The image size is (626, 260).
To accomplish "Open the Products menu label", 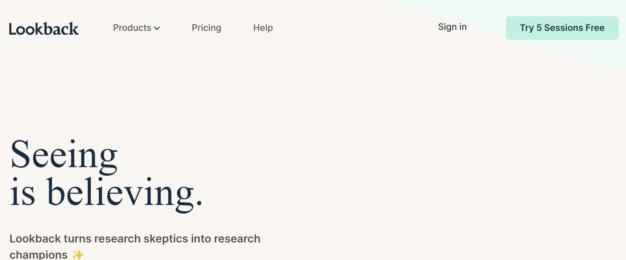I will point(132,28).
